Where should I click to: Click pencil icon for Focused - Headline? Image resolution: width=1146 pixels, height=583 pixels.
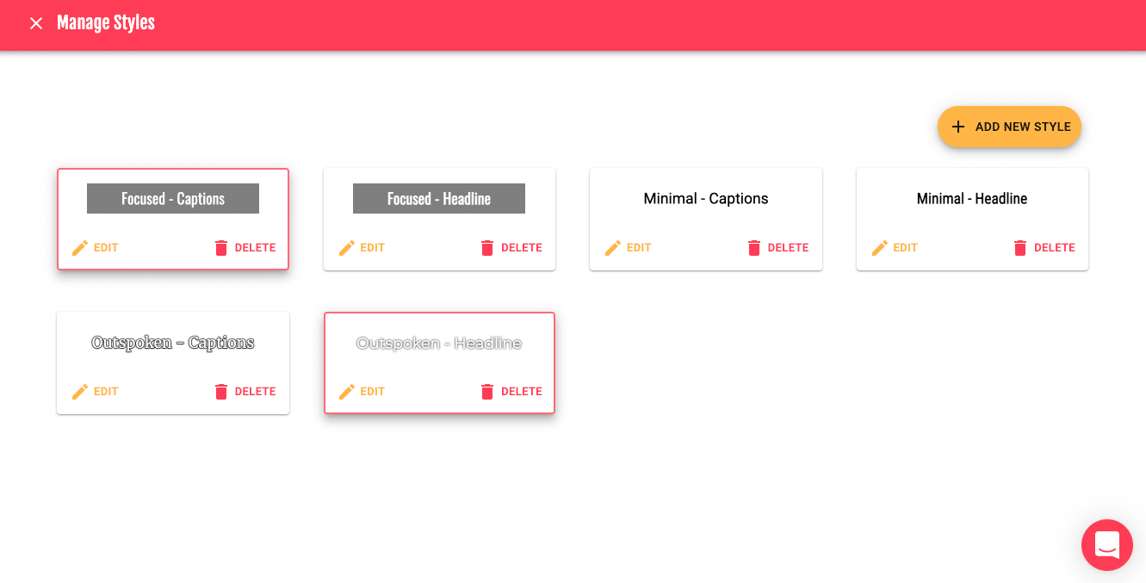point(347,248)
